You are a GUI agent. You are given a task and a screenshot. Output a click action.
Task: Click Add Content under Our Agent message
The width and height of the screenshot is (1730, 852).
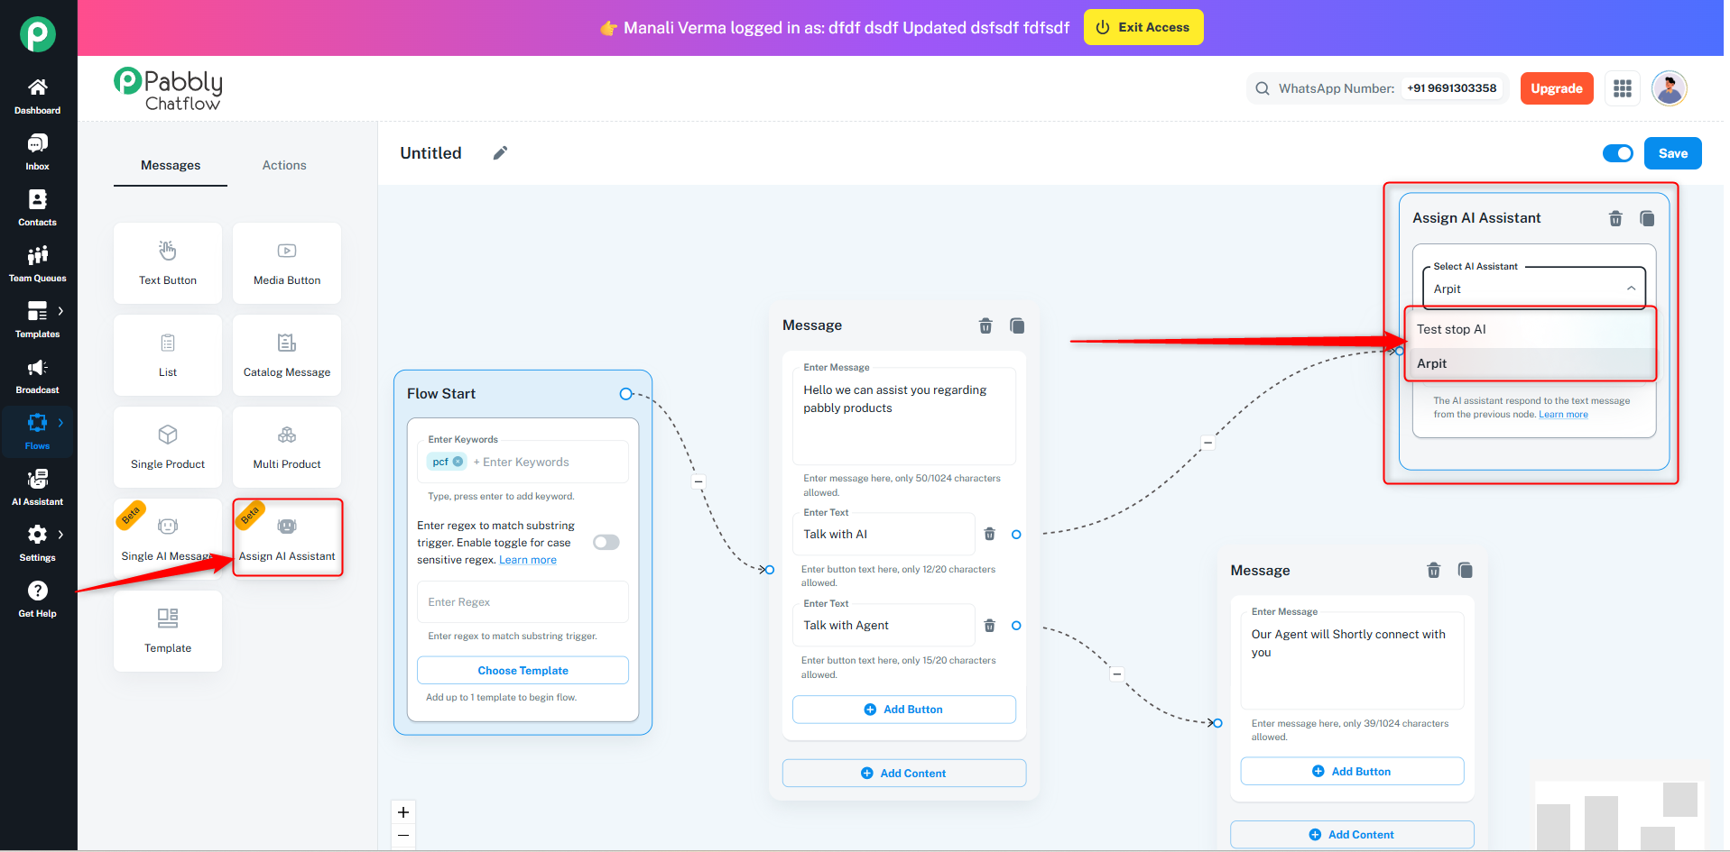tap(1352, 835)
